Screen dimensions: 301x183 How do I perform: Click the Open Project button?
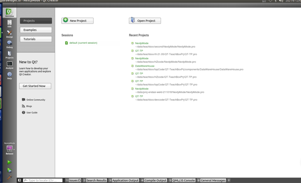(145, 20)
